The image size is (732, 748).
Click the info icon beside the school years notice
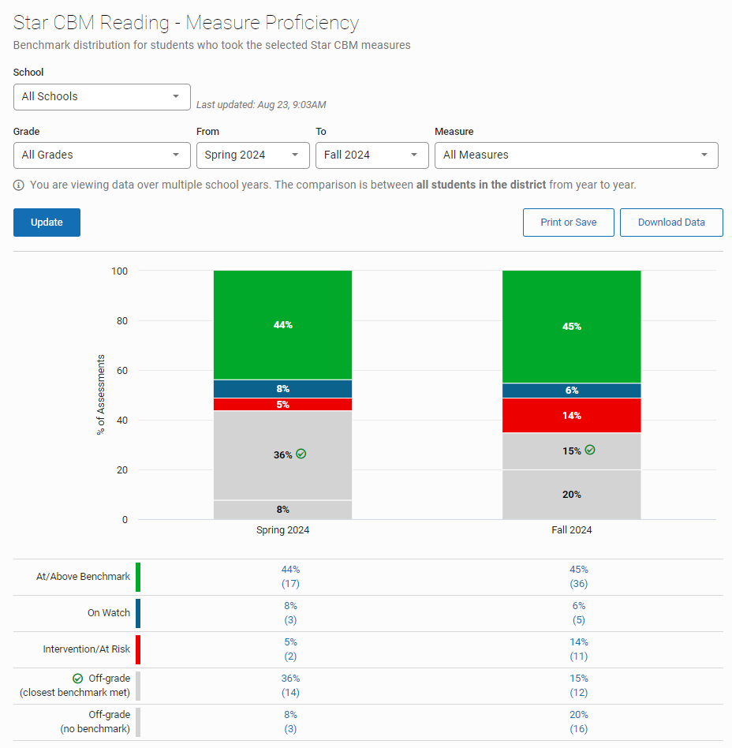pyautogui.click(x=18, y=184)
